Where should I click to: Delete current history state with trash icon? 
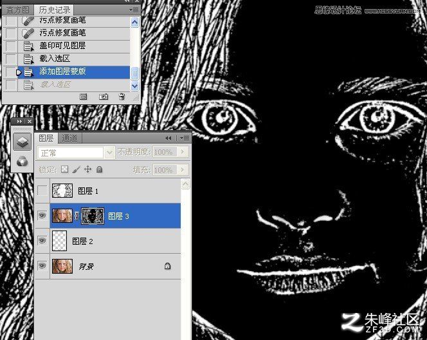tap(122, 97)
